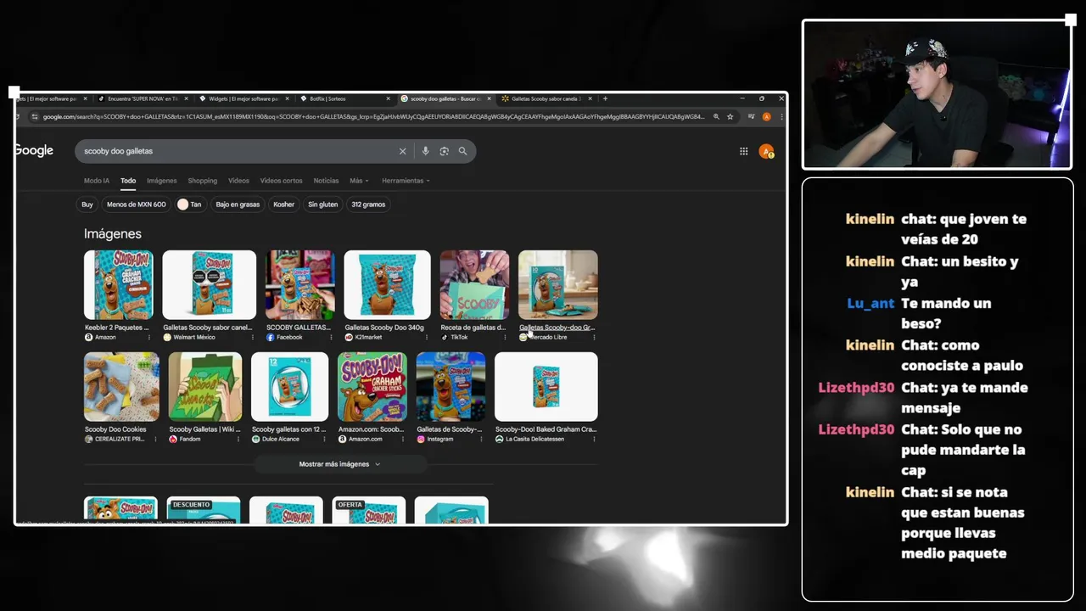Open the Google apps grid
The width and height of the screenshot is (1086, 611).
pos(743,151)
